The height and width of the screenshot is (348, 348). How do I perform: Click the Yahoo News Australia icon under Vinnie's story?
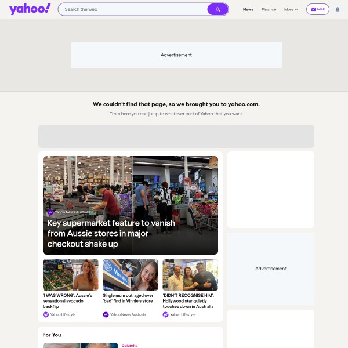[x=106, y=314]
